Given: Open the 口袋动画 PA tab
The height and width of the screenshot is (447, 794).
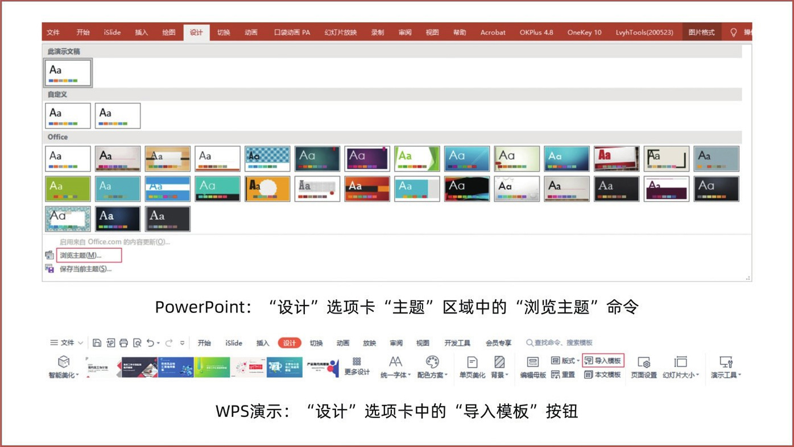Looking at the screenshot, I should pos(292,32).
